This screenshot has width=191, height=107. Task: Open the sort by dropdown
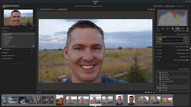pyautogui.click(x=61, y=10)
